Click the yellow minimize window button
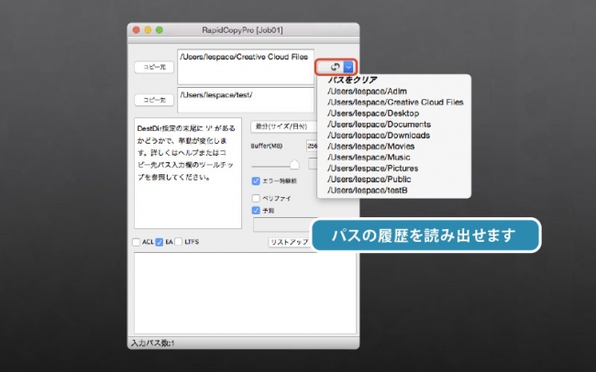Screen dimensions: 596x372 click(x=148, y=30)
